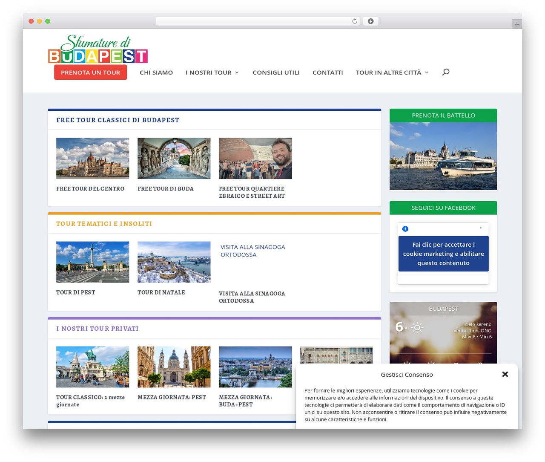Image resolution: width=545 pixels, height=462 pixels.
Task: Click the Parliament thumbnail for Free Tour del Centro
Action: pos(93,158)
